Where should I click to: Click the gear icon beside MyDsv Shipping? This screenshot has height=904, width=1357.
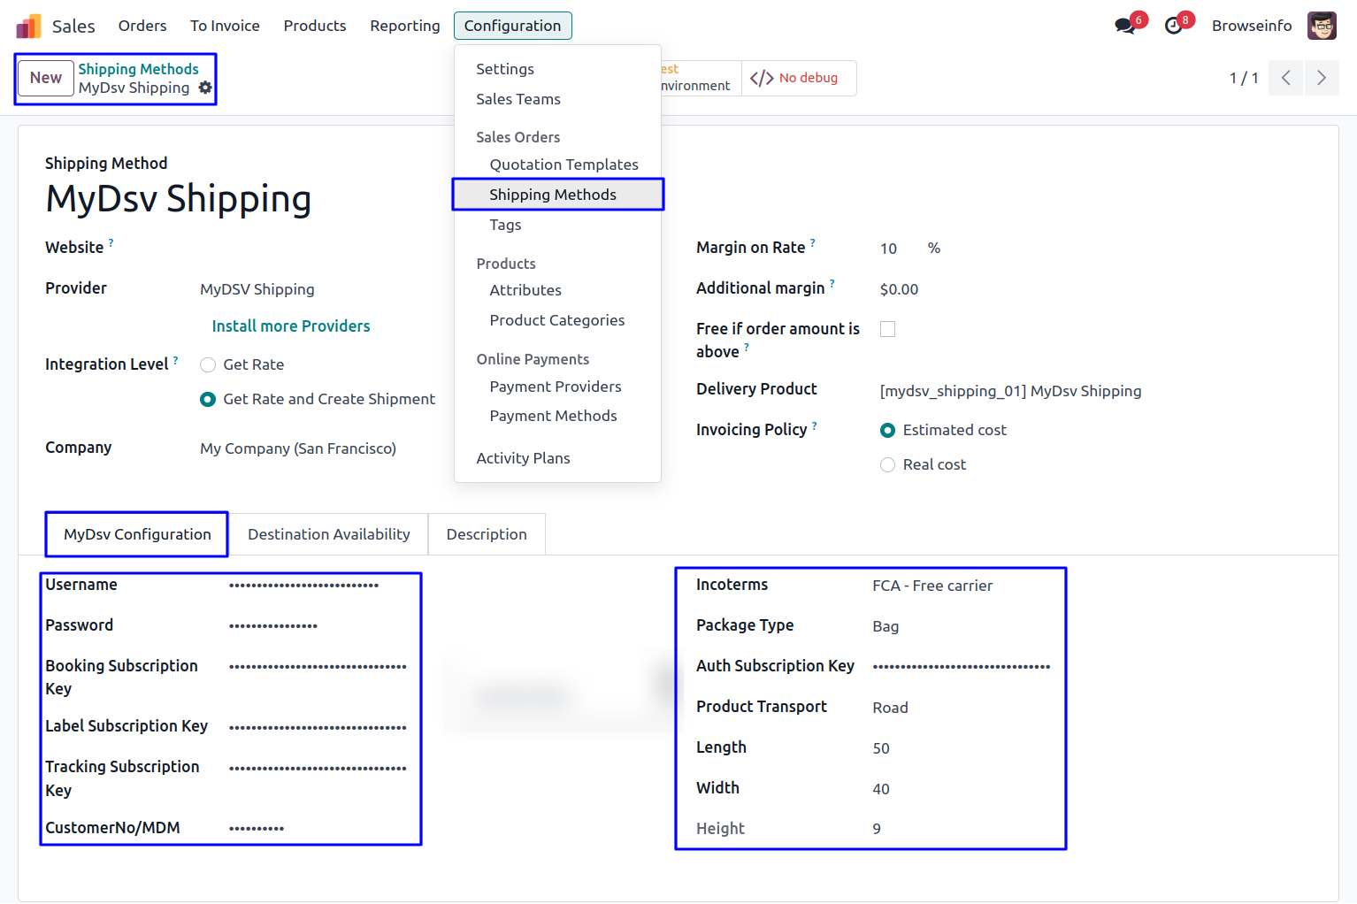tap(205, 88)
